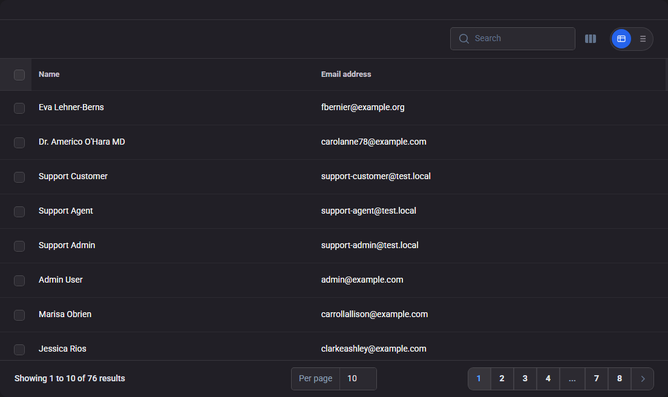This screenshot has width=668, height=397.
Task: Click the search magnifier icon
Action: 464,39
